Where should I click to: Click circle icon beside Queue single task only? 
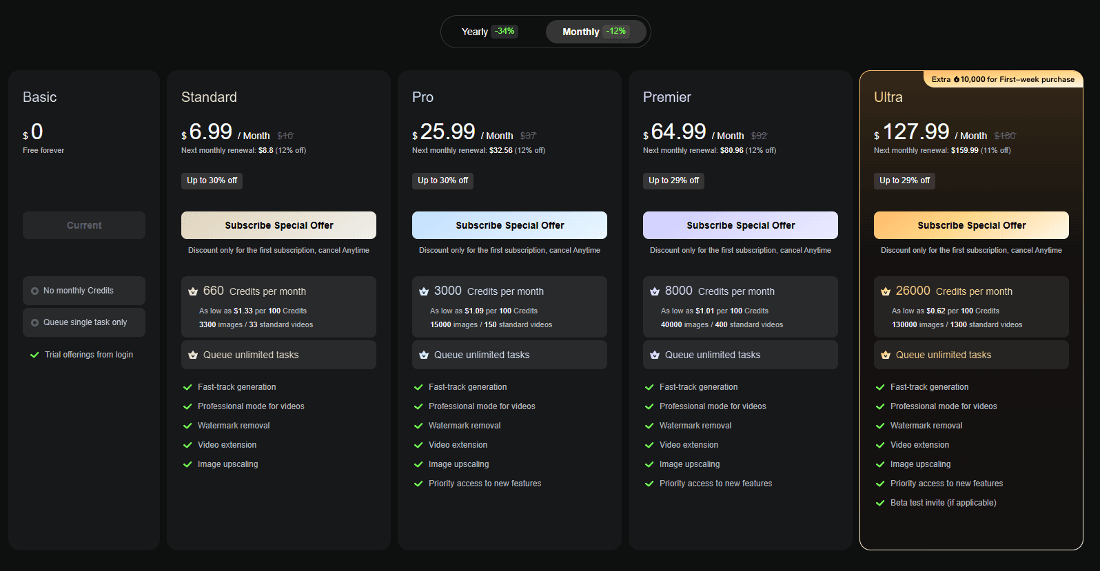pos(34,322)
